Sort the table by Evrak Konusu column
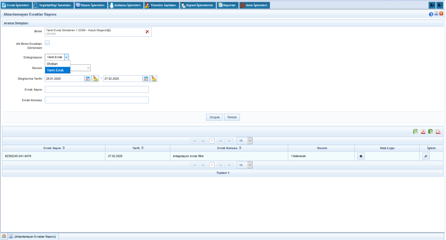Viewport: 446px width, 240px height. [229, 148]
